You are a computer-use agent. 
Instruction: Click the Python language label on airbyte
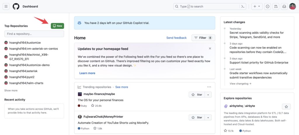[x=245, y=131]
